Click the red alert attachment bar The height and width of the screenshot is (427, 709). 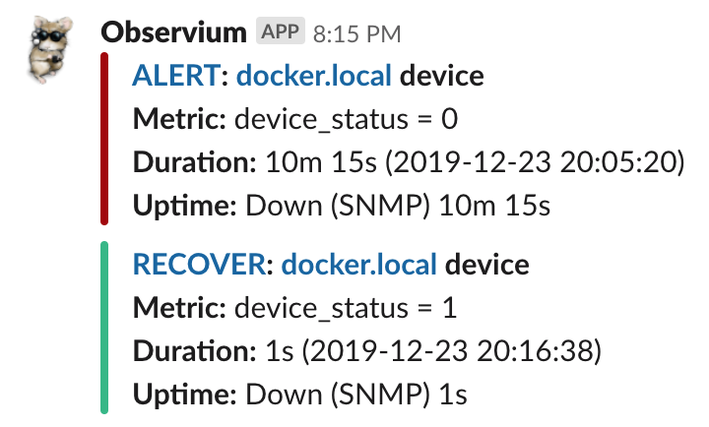pos(104,139)
